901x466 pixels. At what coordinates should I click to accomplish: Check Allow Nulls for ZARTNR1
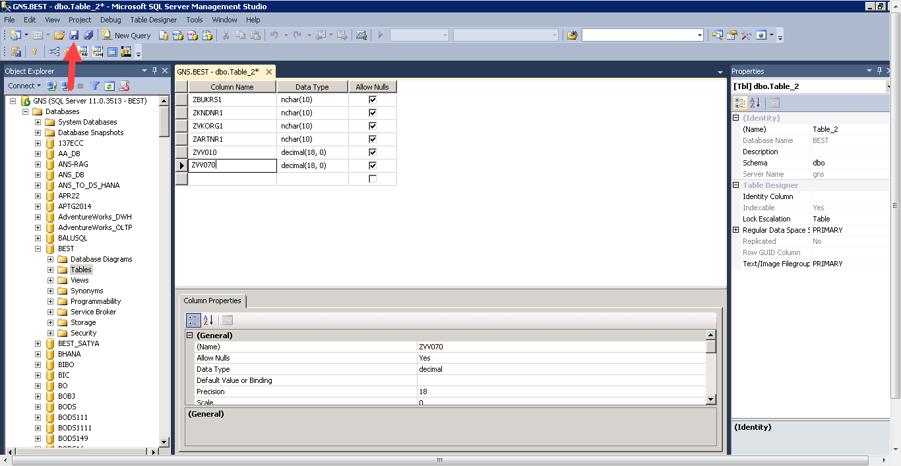tap(373, 139)
